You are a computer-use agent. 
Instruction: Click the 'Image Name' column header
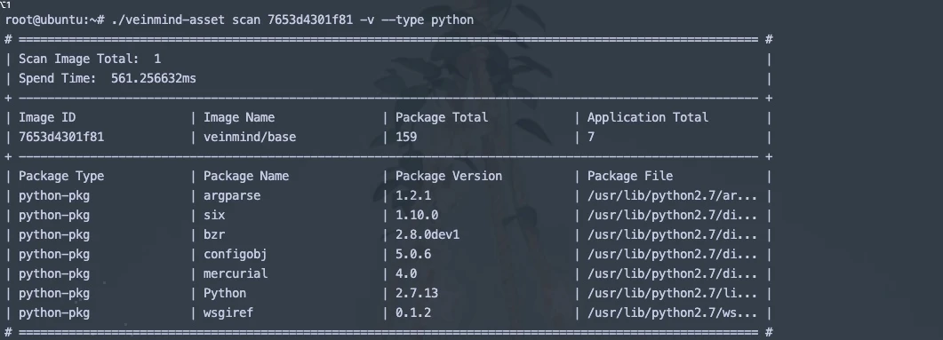(239, 118)
